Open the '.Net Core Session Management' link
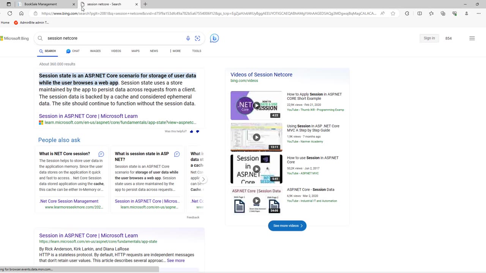Screen dimensions: 486x273 (x=69, y=201)
